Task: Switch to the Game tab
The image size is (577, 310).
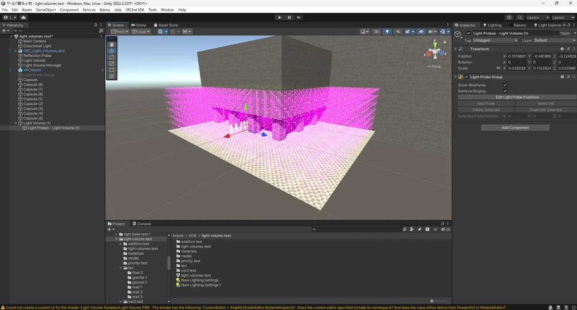Action: [138, 25]
